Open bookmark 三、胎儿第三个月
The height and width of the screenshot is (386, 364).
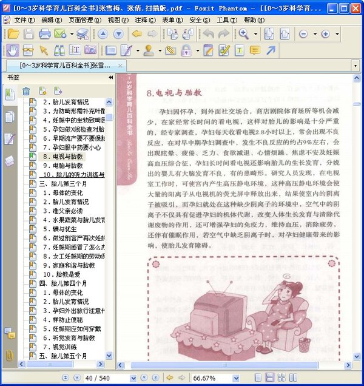coord(63,184)
